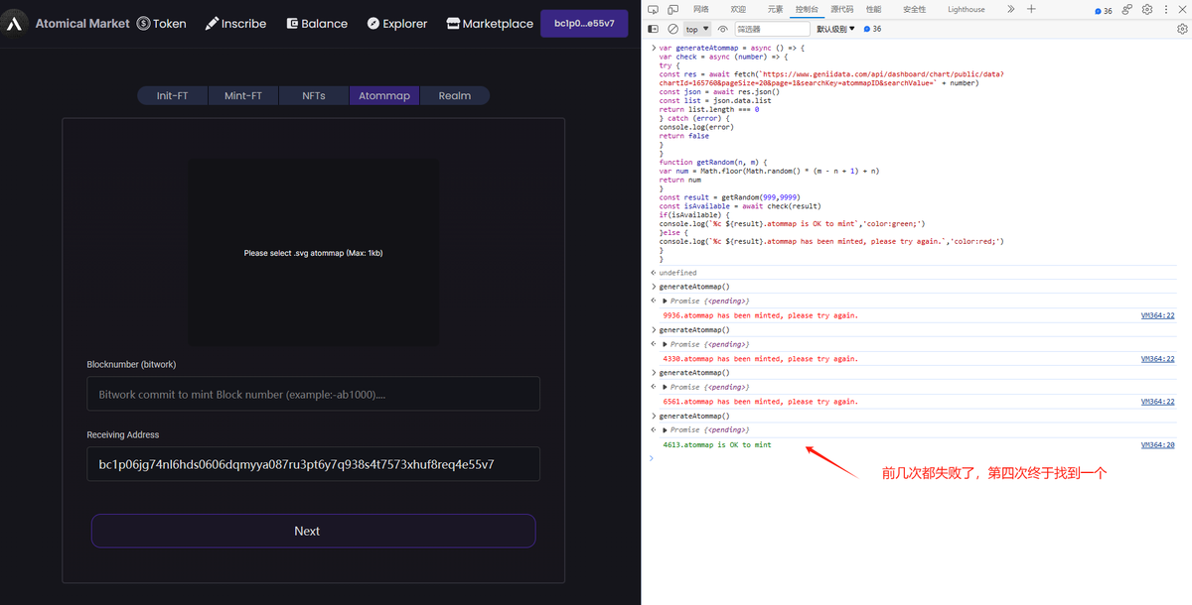
Task: Open the Balance page in navbar
Action: tap(317, 23)
